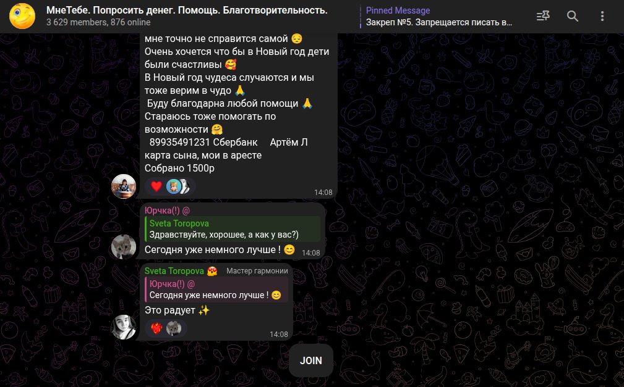Viewport: 624px width, 387px height.
Task: Open Sveta Toropova profile photo avatar
Action: tap(123, 327)
